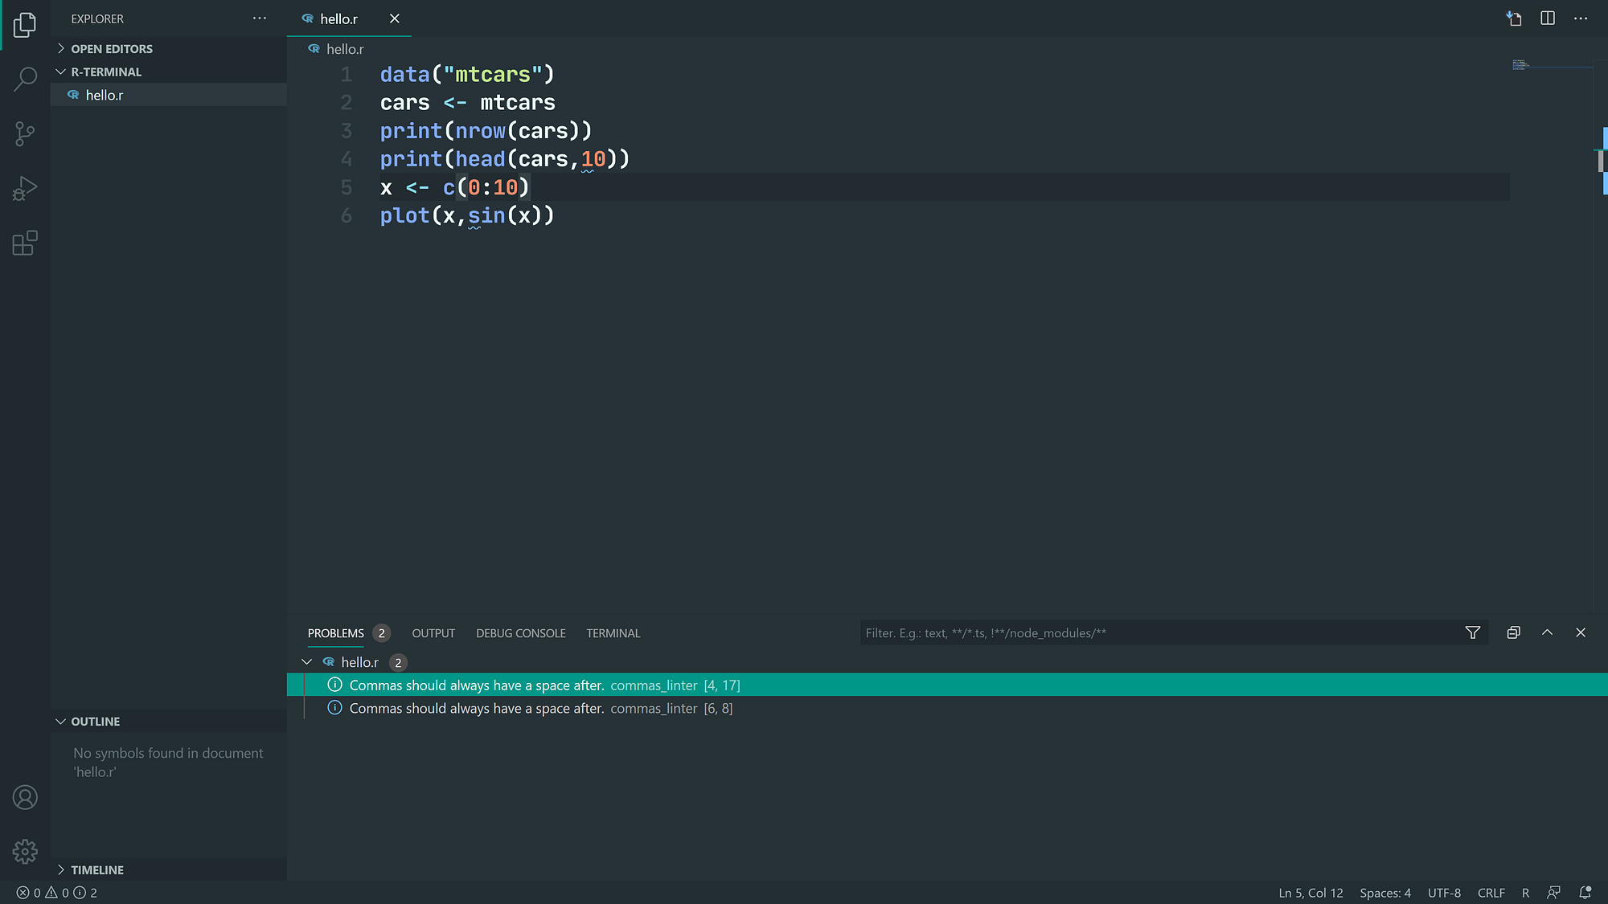Screen dimensions: 1608x904
Task: Open the Search panel in the activity bar
Action: (25, 79)
